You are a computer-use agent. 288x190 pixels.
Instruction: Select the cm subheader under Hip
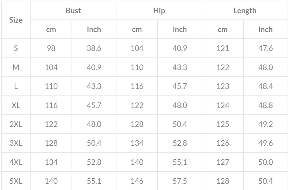point(137,30)
